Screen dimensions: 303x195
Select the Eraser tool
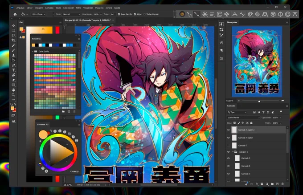point(13,80)
